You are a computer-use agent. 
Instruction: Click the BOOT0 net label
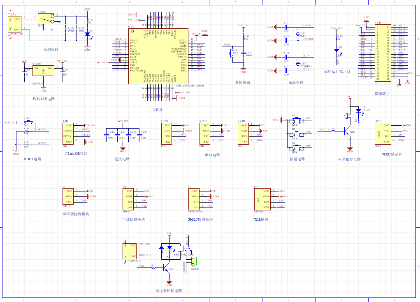(42, 129)
